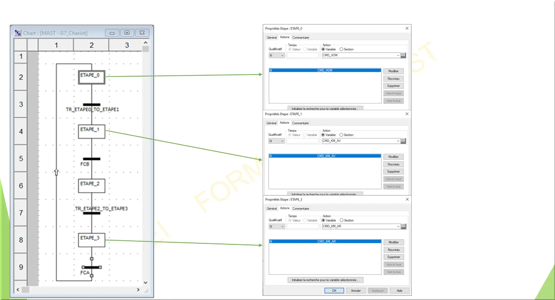This screenshot has width=555, height=300.
Task: Select the FCB transition bar
Action: [91, 159]
